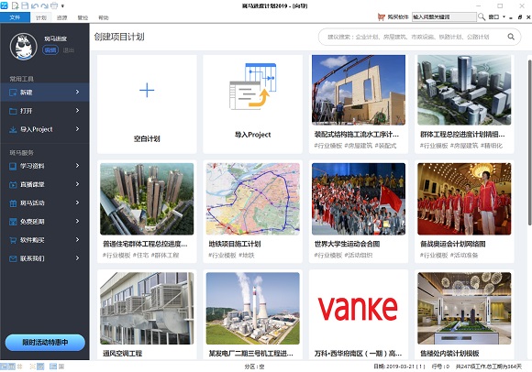The image size is (532, 372).
Task: Click the 直播课堂 icon in sidebar
Action: (13, 185)
